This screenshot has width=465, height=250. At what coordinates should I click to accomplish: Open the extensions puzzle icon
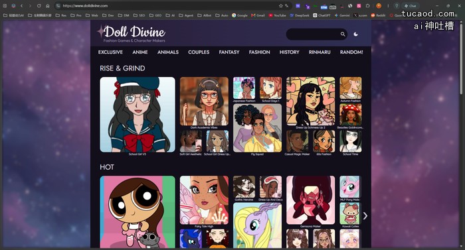pos(368,5)
